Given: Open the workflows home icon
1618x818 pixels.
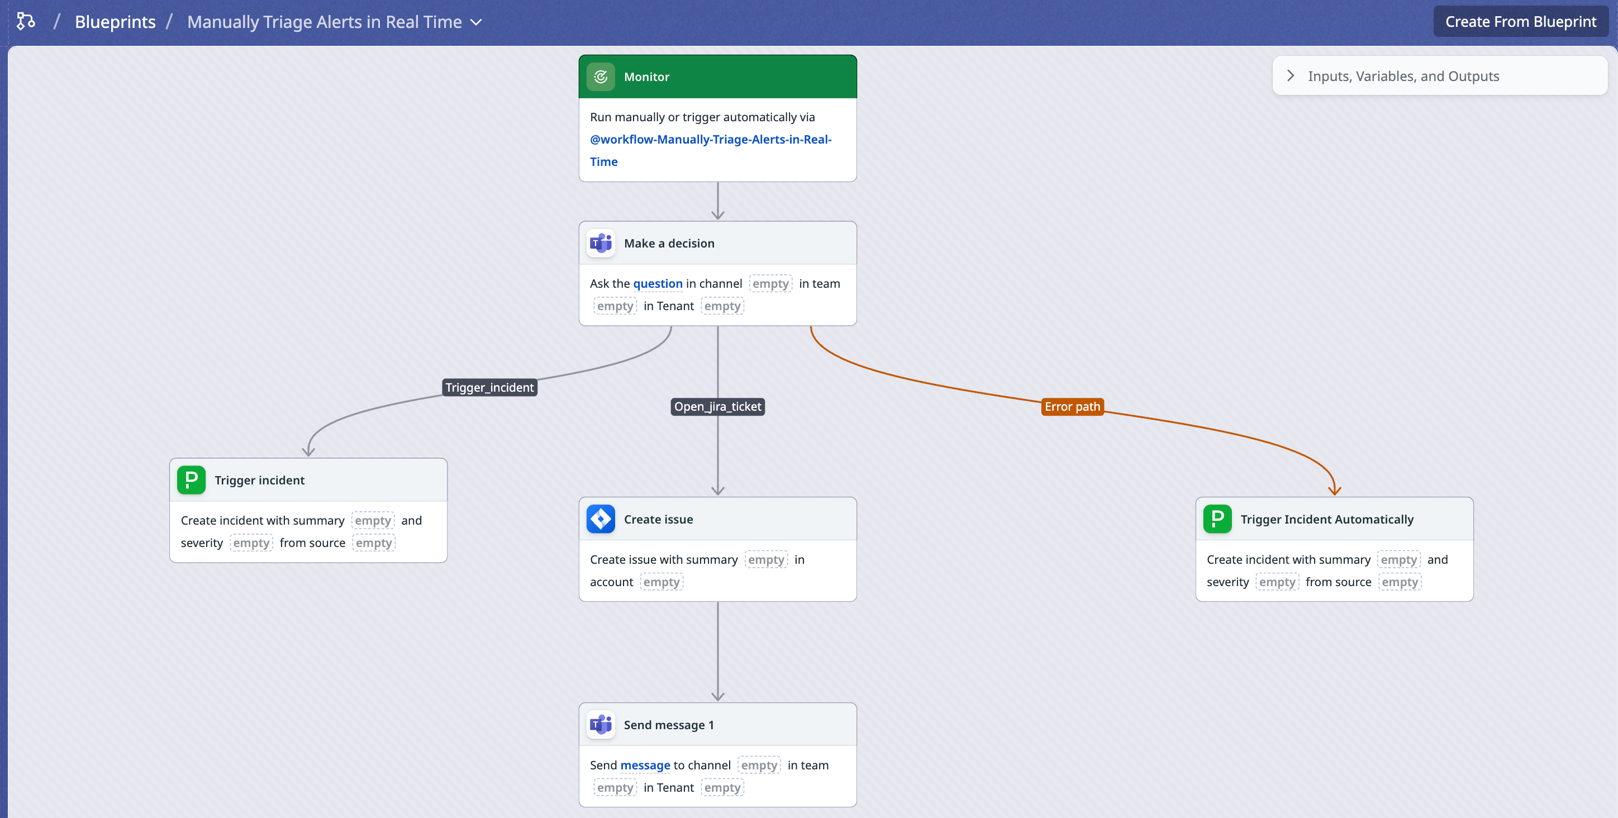Looking at the screenshot, I should (x=25, y=21).
